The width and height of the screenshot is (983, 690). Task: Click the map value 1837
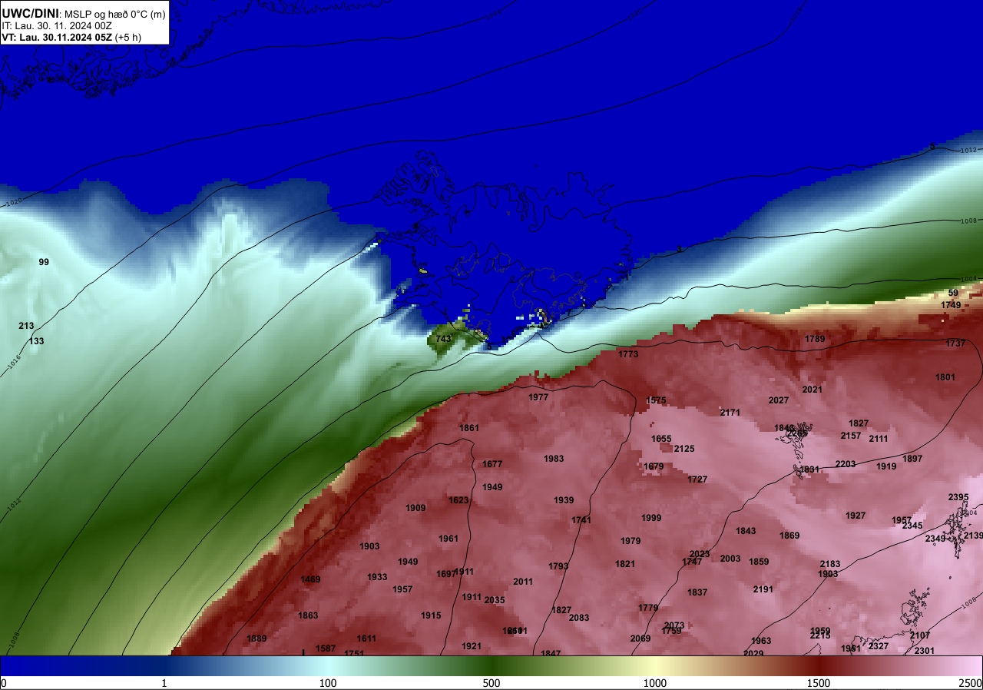pos(697,592)
